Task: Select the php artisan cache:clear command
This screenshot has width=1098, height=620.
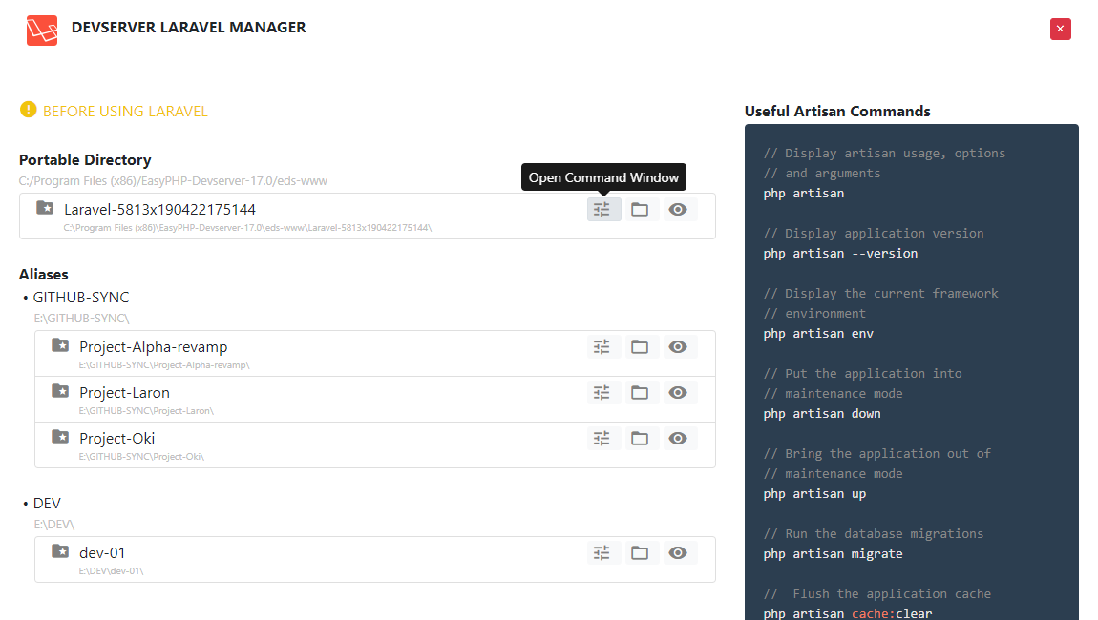Action: (847, 613)
